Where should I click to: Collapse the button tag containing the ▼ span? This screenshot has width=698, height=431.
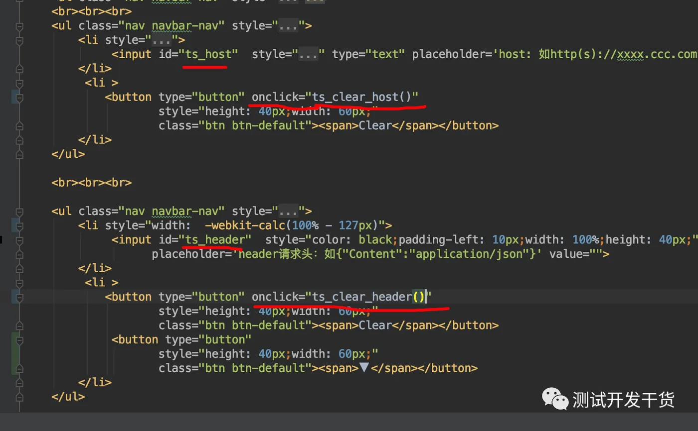coord(19,340)
